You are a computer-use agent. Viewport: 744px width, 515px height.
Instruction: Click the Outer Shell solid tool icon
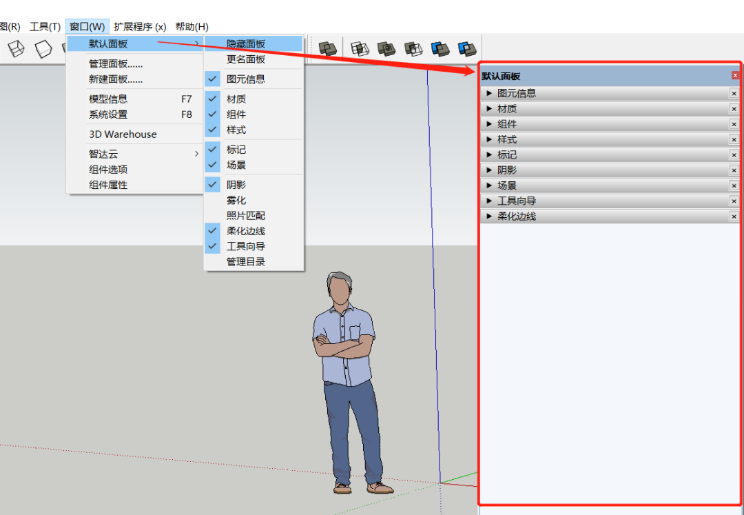pyautogui.click(x=327, y=48)
